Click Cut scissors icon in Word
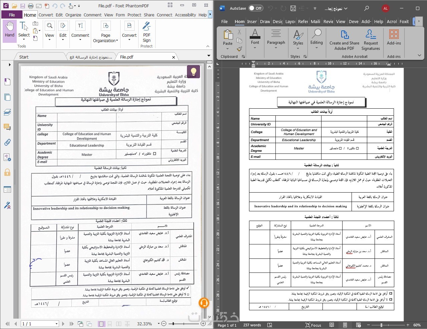Screen dimensions: 427x329 pos(239,32)
